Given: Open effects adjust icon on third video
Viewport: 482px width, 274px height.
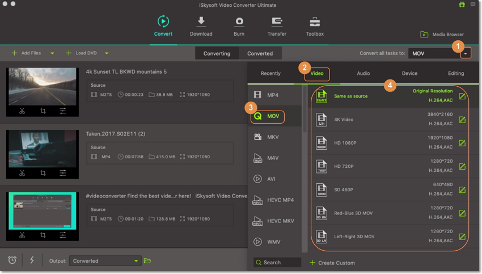Looking at the screenshot, I should (63, 235).
